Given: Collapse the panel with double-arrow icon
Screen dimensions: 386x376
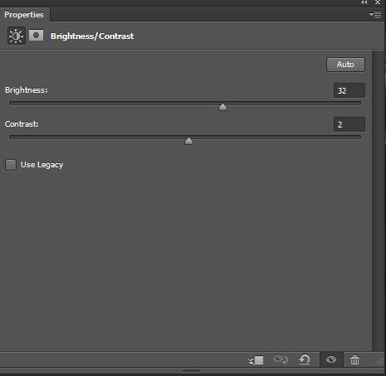Looking at the screenshot, I should click(364, 2).
